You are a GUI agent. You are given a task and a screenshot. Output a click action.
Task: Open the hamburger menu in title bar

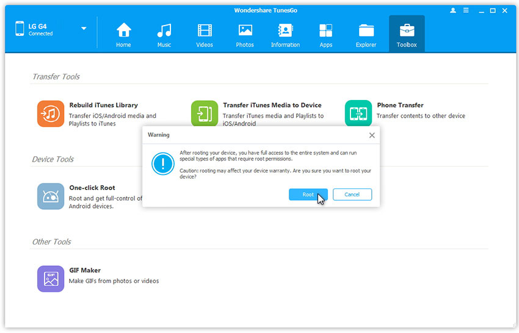tap(465, 10)
